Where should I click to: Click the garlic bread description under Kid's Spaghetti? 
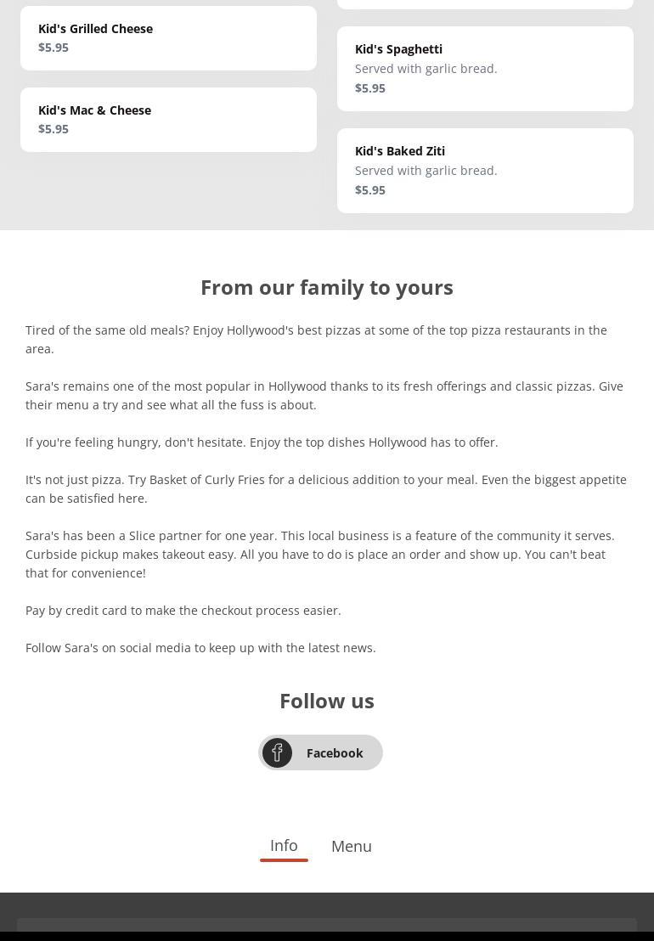tap(426, 69)
